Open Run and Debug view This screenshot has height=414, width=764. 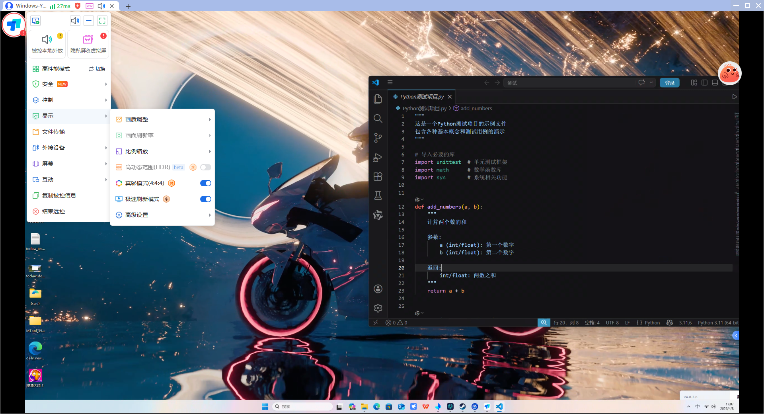tap(378, 157)
